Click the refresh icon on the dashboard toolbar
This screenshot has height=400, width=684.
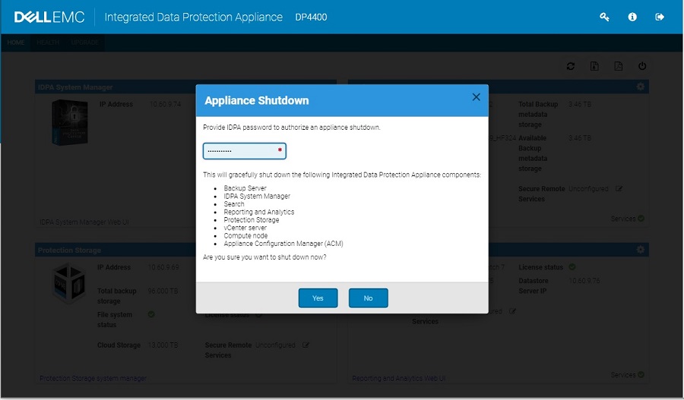pyautogui.click(x=571, y=66)
